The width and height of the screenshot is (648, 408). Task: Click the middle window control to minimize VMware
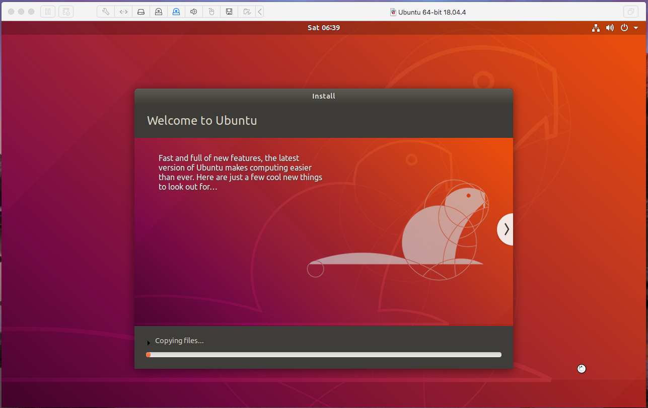[21, 12]
